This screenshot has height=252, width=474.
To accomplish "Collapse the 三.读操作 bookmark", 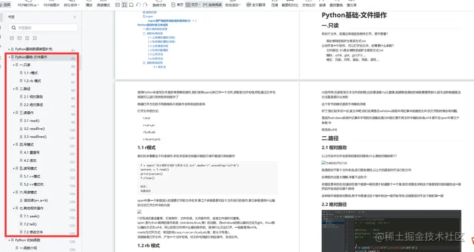I will pyautogui.click(x=14, y=113).
